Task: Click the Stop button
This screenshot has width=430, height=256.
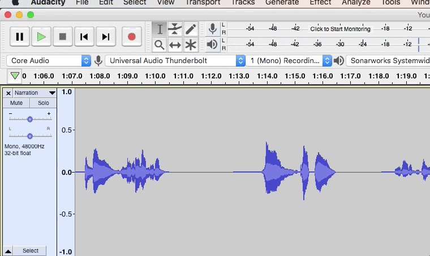Action: (63, 37)
